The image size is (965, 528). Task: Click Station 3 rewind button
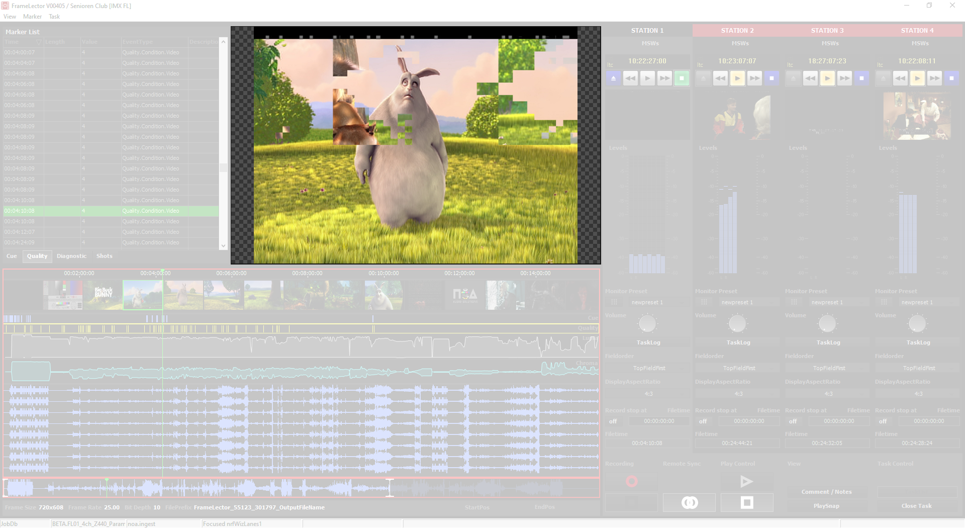810,78
